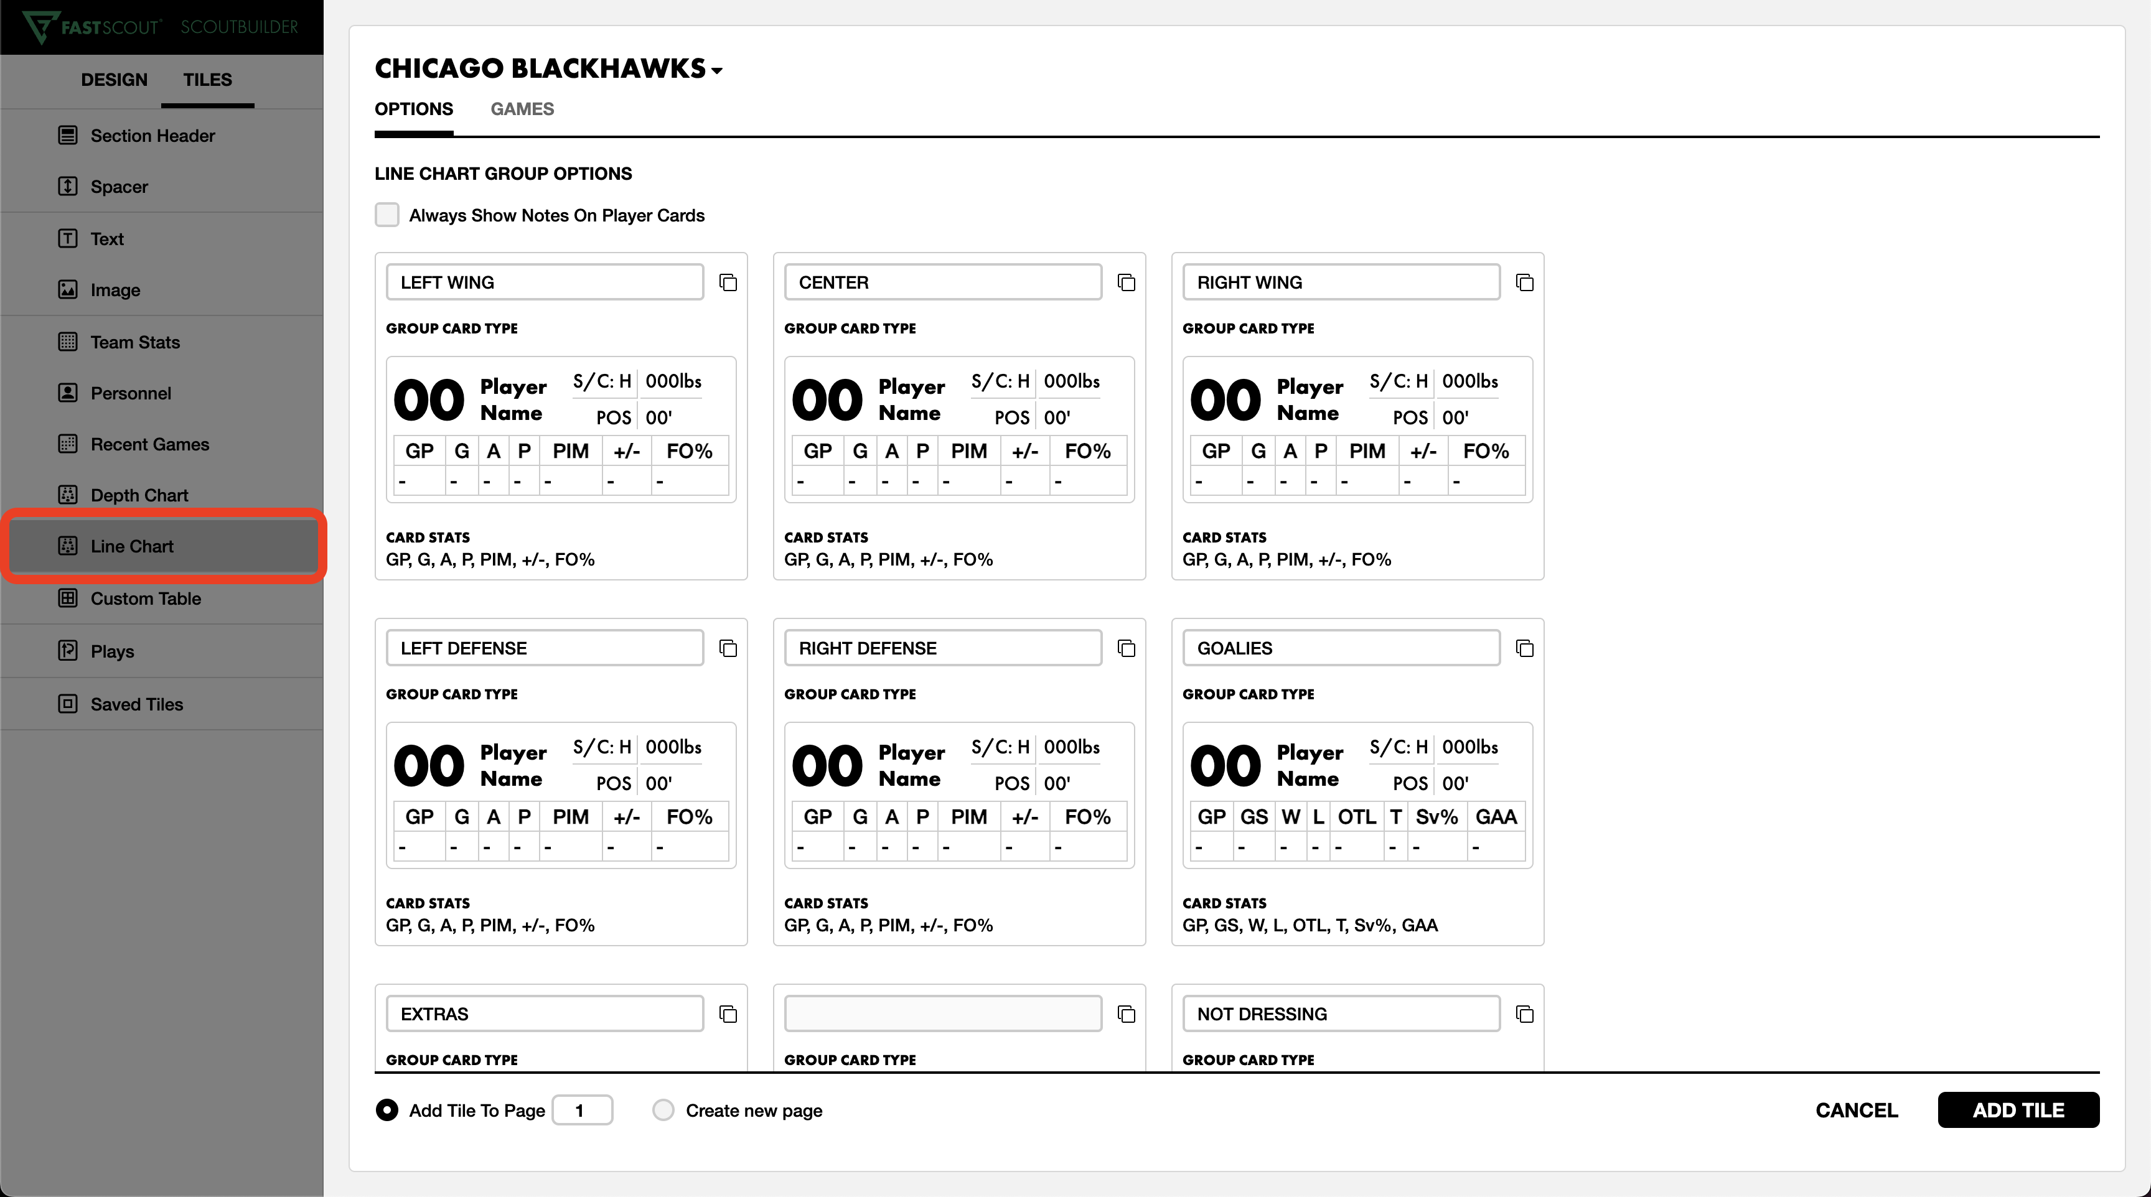Click the page number field showing 1
Screen dimensions: 2151x1197
582,1110
